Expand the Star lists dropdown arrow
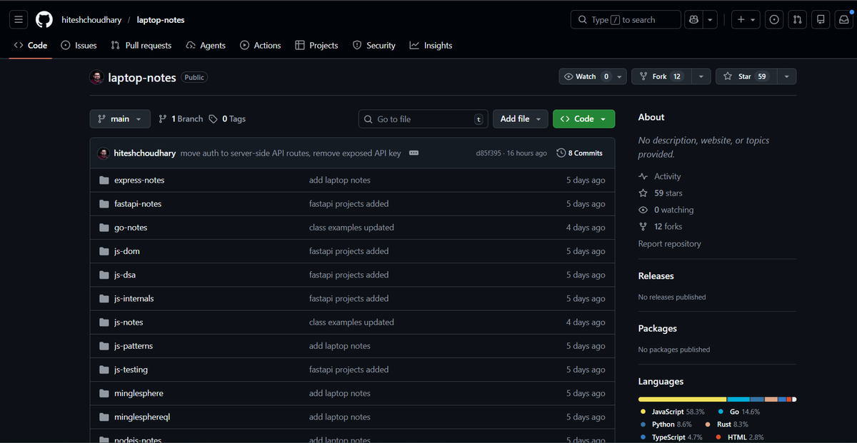The width and height of the screenshot is (857, 443). click(786, 76)
